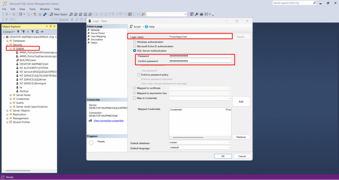
Task: Click the New Query toolbar button
Action: click(59, 14)
